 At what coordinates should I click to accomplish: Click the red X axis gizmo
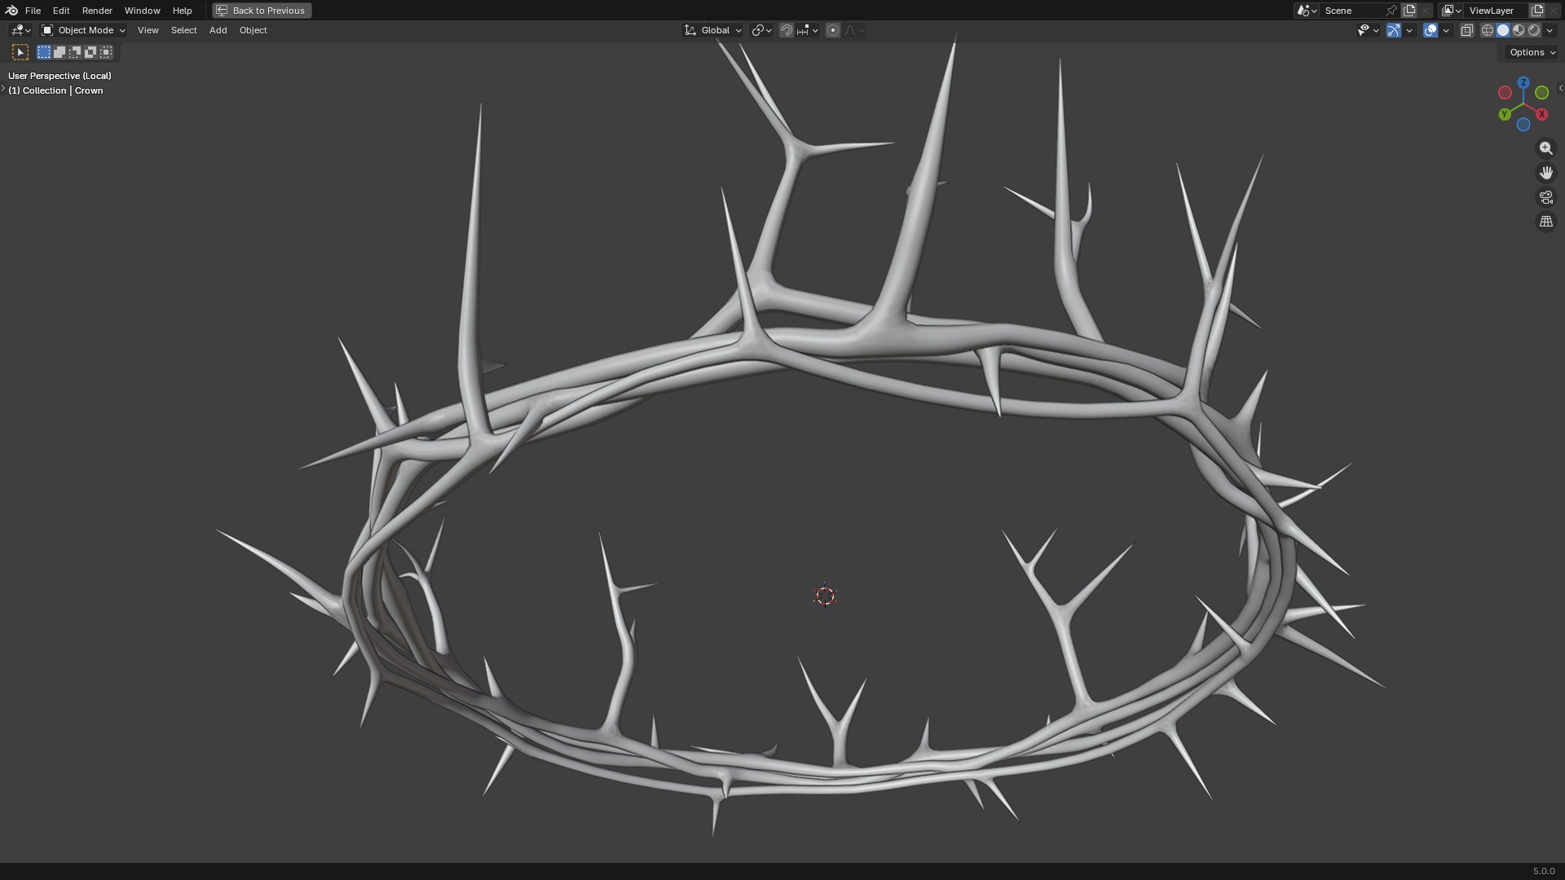click(x=1542, y=114)
